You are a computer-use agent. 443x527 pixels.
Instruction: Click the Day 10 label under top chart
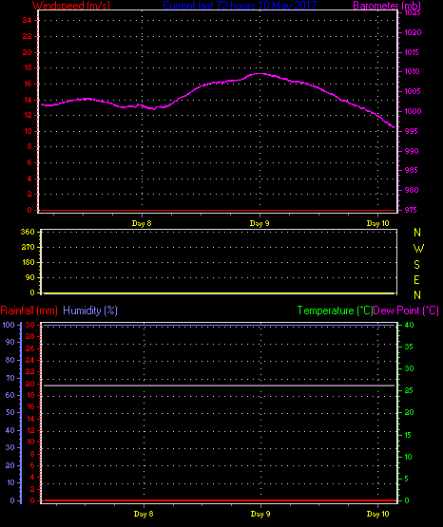coord(377,223)
